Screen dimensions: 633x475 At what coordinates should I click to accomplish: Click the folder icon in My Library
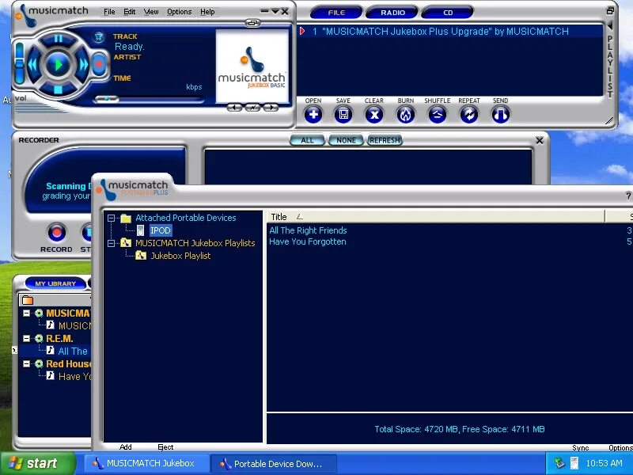[x=28, y=300]
